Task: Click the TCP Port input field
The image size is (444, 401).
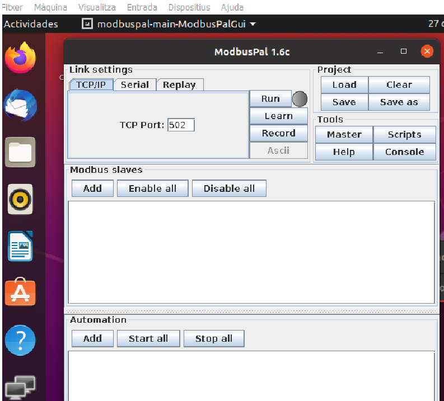Action: pos(181,125)
